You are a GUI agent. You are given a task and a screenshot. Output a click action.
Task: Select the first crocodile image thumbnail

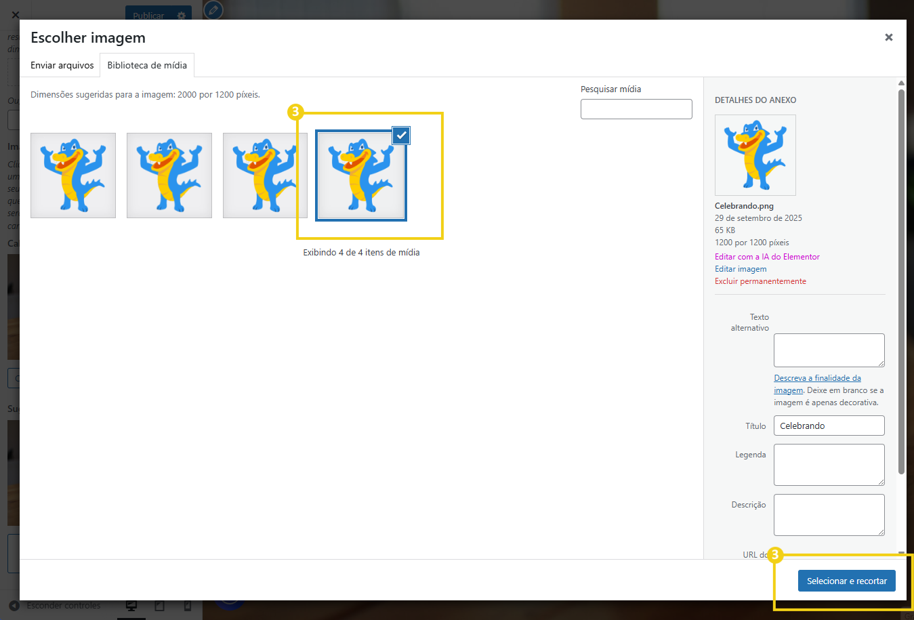pos(73,175)
